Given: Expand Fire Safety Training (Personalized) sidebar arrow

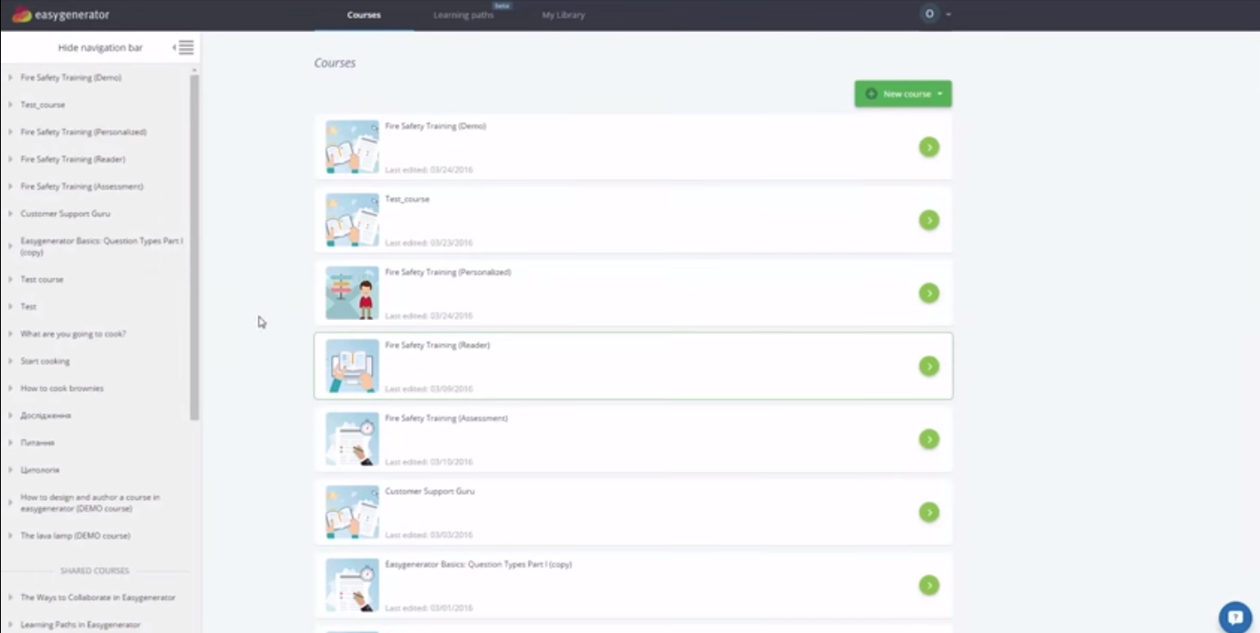Looking at the screenshot, I should [x=11, y=132].
